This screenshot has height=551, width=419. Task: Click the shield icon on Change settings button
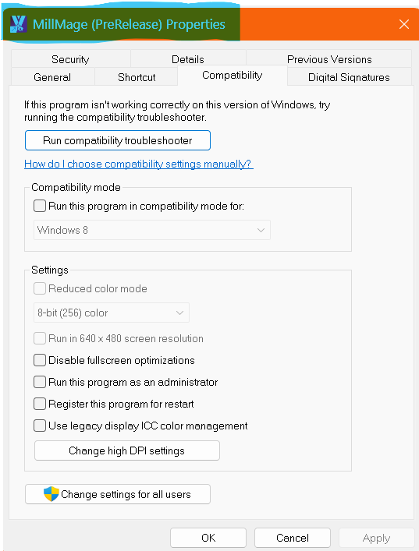[x=51, y=494]
